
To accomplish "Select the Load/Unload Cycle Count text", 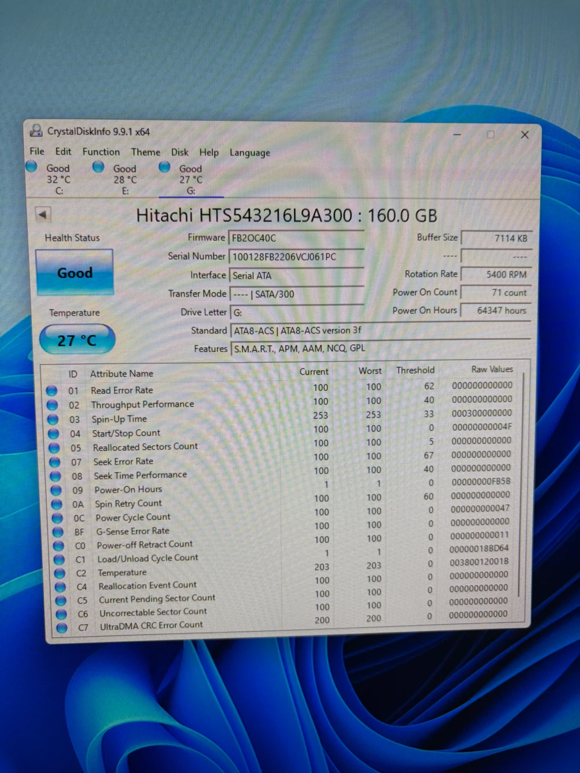I will tap(148, 558).
